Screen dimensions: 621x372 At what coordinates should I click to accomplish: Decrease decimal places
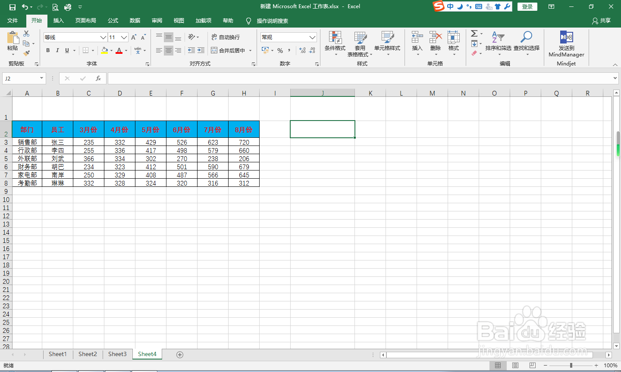tap(312, 50)
